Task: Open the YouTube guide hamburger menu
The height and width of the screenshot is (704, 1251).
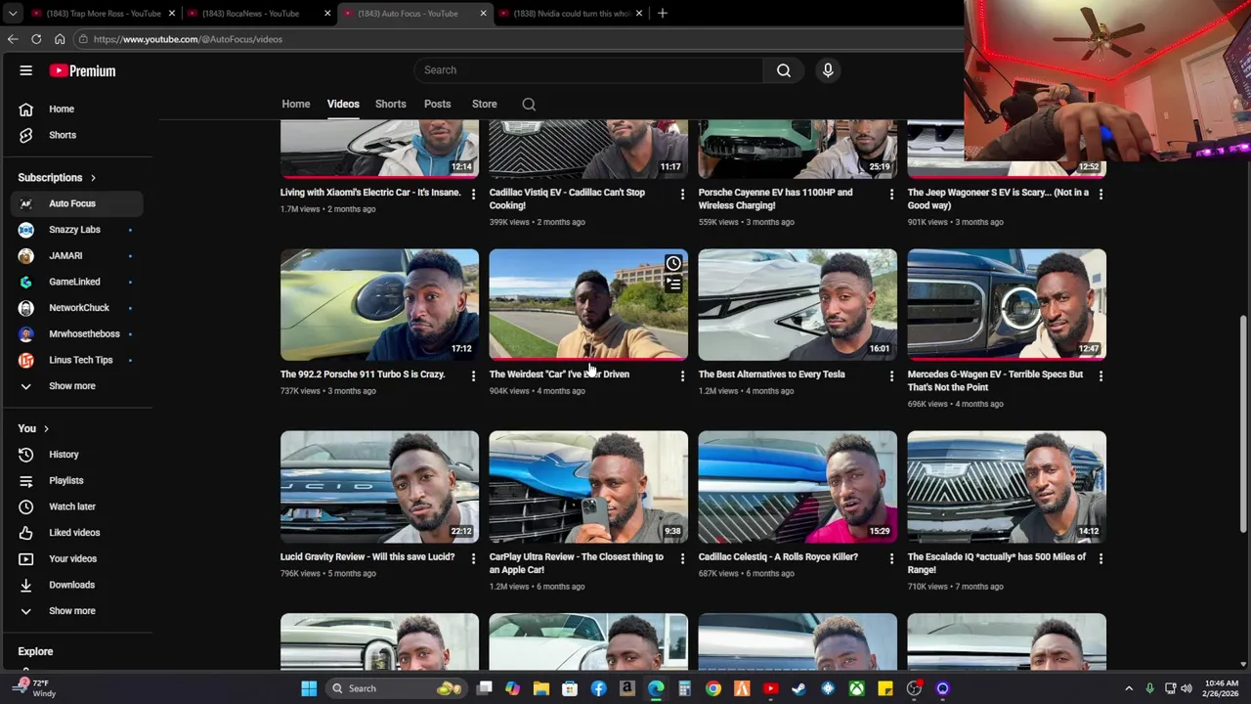Action: [26, 70]
